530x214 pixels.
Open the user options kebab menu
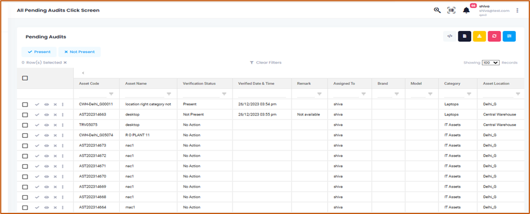tap(517, 10)
